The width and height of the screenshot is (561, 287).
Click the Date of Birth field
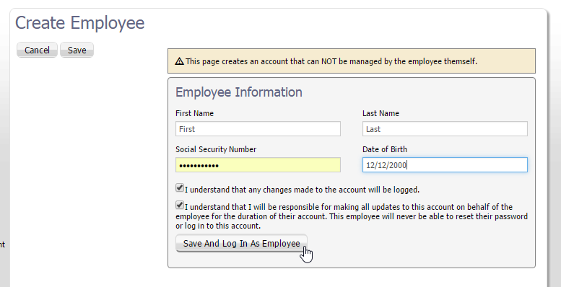tap(445, 164)
